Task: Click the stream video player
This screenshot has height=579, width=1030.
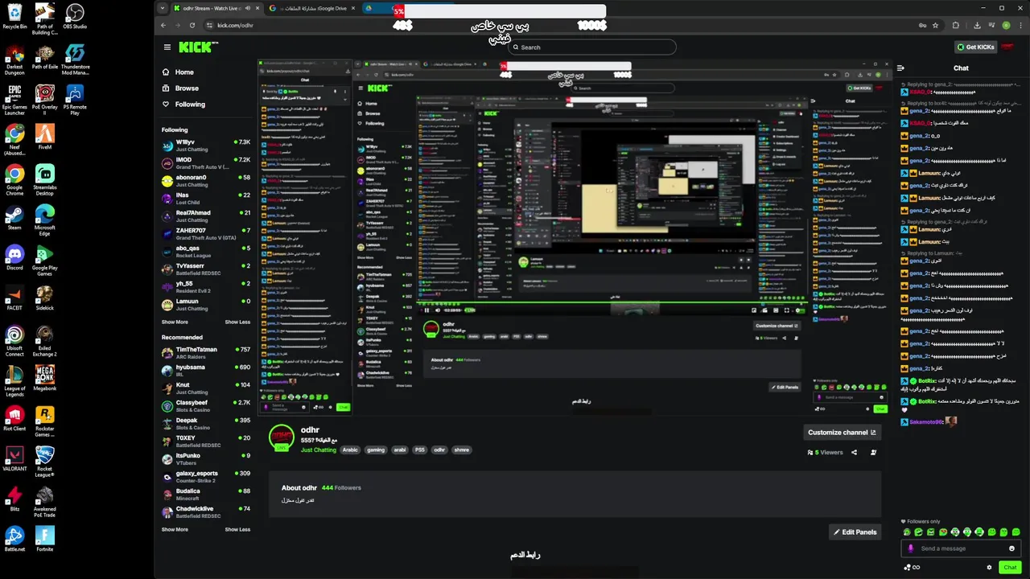Action: point(575,237)
